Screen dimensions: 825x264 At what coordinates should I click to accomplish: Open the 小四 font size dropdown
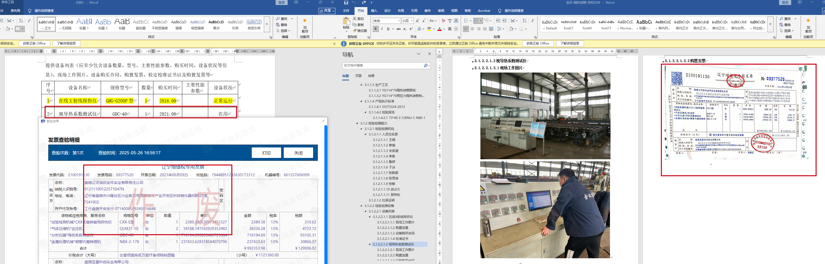point(412,21)
